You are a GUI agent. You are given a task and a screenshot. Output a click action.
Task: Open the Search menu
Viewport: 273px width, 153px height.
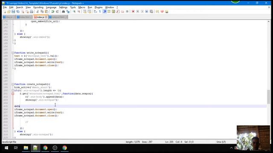coord(20,7)
